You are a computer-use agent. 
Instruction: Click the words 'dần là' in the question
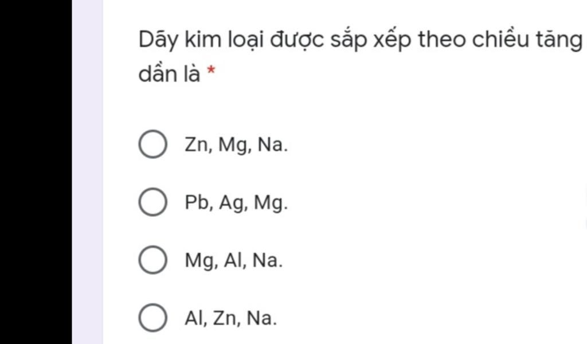[x=170, y=75]
